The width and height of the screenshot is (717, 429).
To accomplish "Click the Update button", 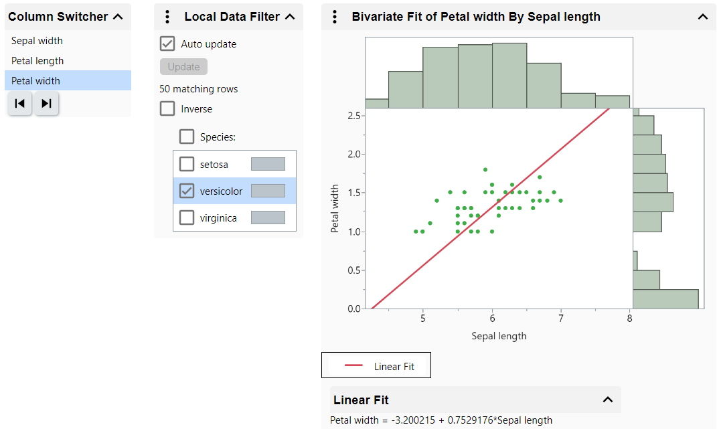I will [183, 67].
